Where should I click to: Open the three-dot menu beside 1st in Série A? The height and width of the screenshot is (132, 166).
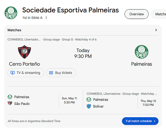46,18
